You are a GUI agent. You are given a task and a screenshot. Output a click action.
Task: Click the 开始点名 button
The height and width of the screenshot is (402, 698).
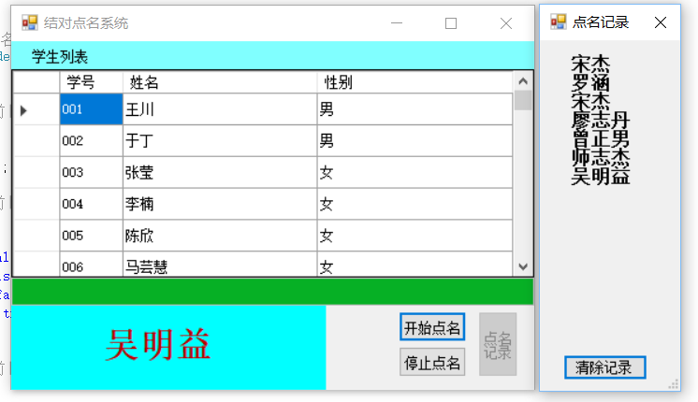[x=432, y=327]
